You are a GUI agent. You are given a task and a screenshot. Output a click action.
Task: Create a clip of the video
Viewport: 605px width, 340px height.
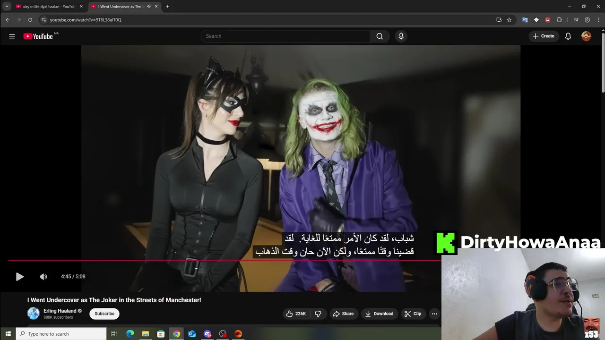click(x=413, y=314)
